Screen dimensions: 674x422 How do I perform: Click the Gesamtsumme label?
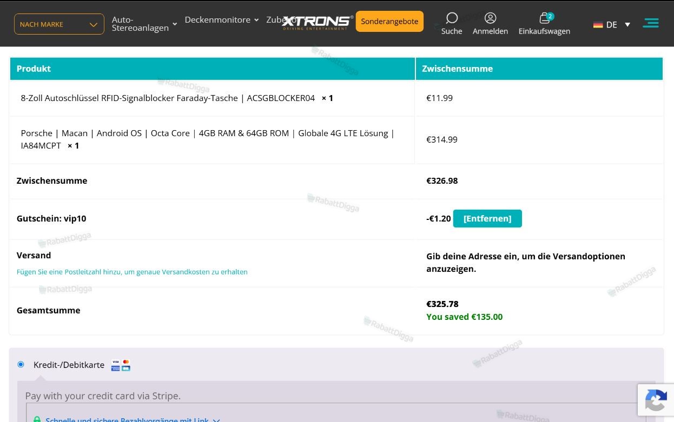(x=48, y=310)
